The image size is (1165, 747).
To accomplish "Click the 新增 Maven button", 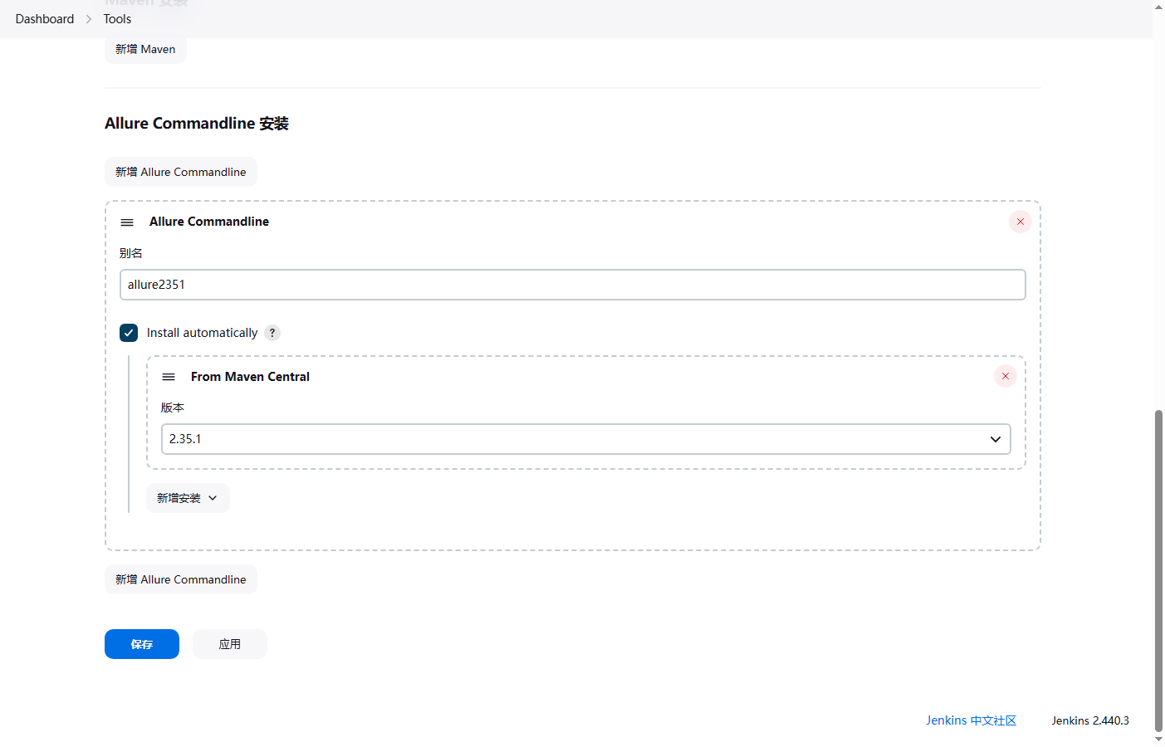I will click(145, 49).
